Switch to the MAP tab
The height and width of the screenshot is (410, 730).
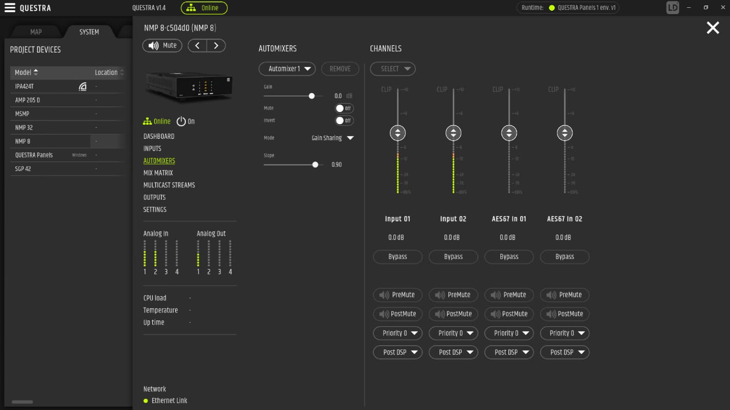click(36, 31)
